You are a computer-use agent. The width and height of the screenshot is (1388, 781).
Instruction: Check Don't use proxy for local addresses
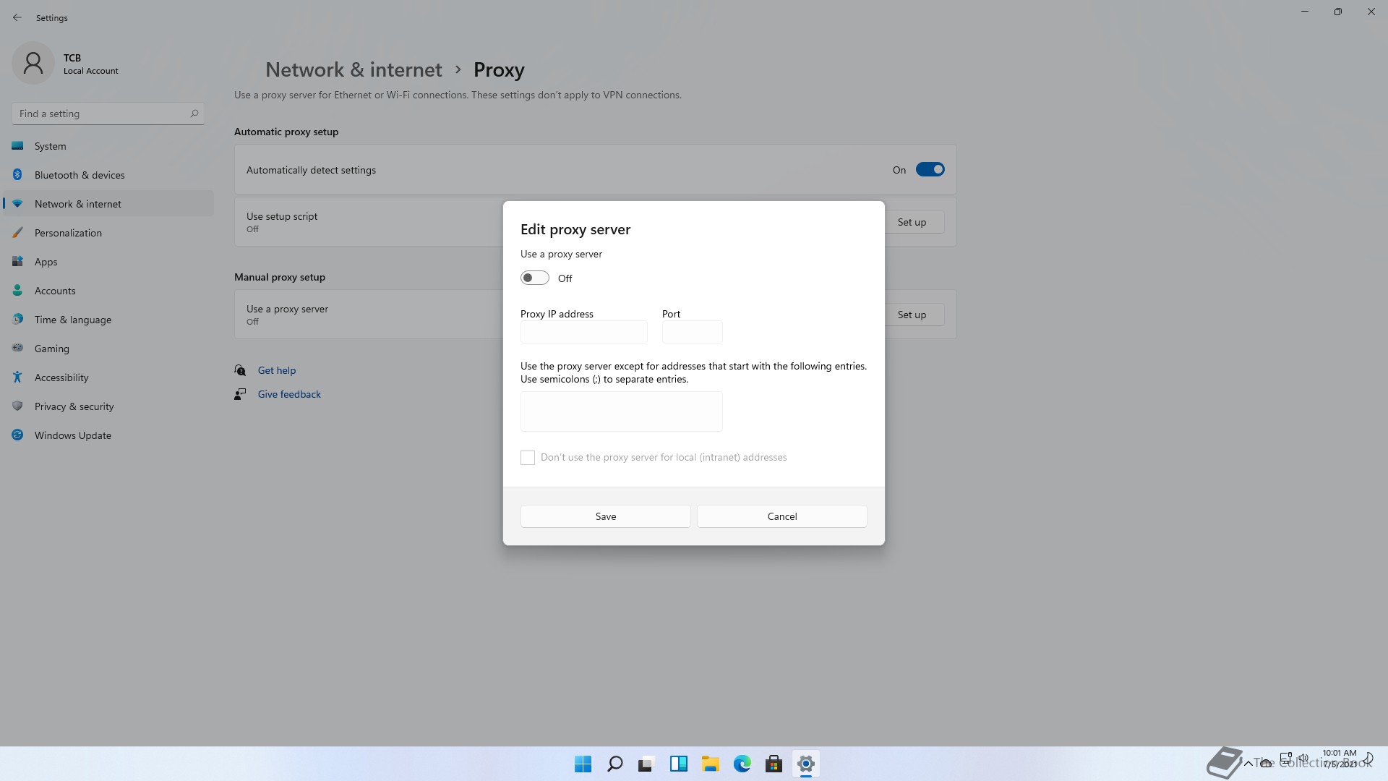click(x=528, y=458)
